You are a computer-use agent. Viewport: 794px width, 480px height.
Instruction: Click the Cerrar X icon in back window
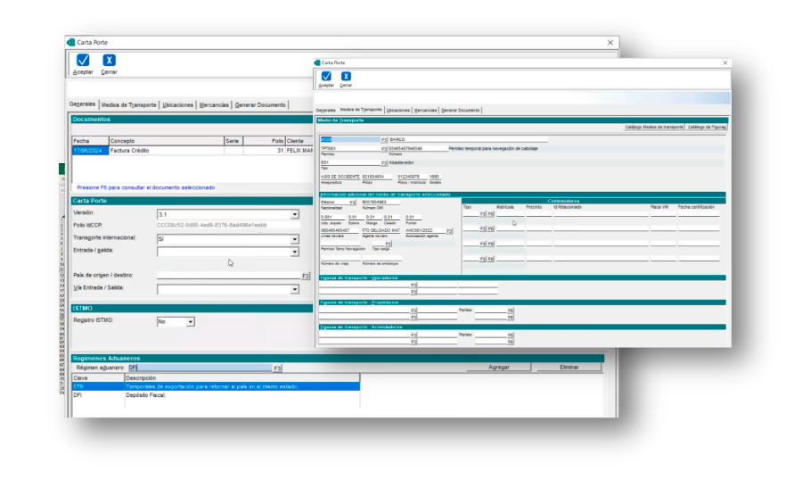point(109,62)
